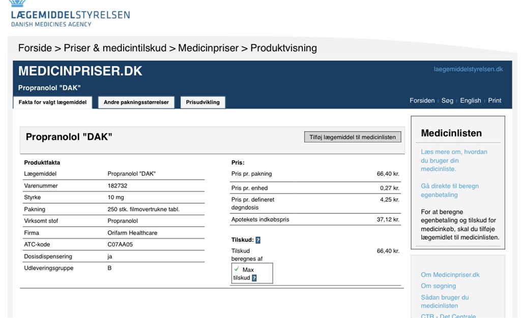Open 'Læs mere om, hvordan du bruger' link
521x318 pixels.
(454, 161)
